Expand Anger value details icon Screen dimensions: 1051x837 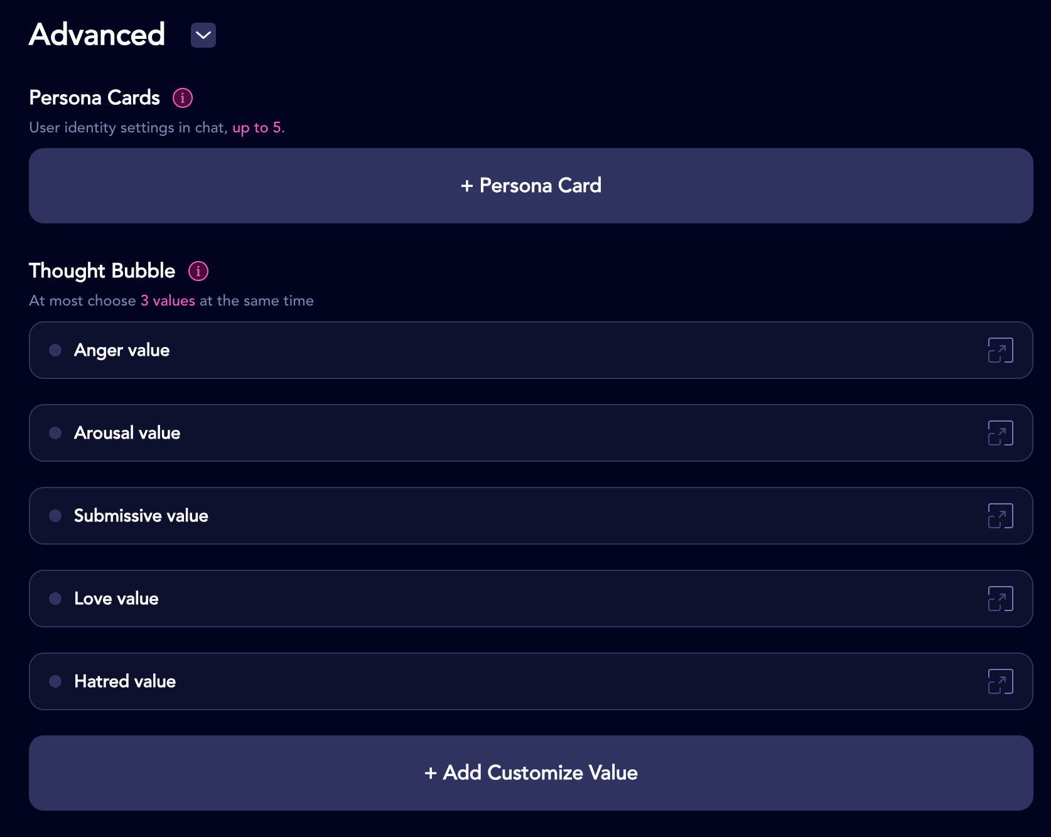coord(1001,350)
